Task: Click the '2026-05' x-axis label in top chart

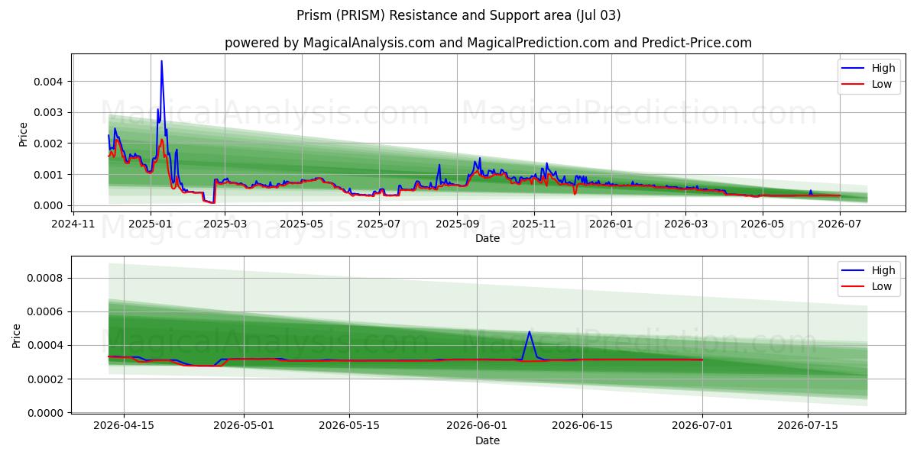Action: coord(763,224)
